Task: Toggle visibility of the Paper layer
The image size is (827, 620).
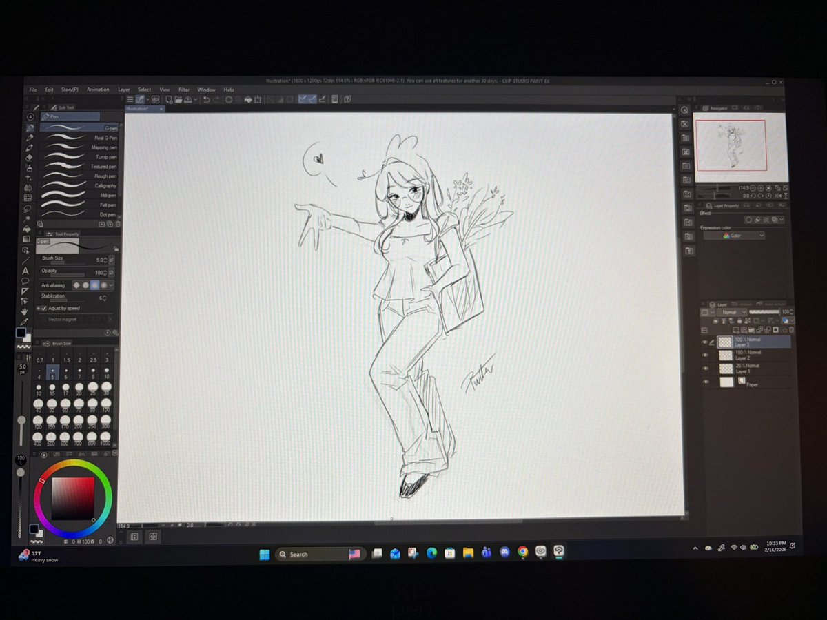Action: click(x=705, y=382)
